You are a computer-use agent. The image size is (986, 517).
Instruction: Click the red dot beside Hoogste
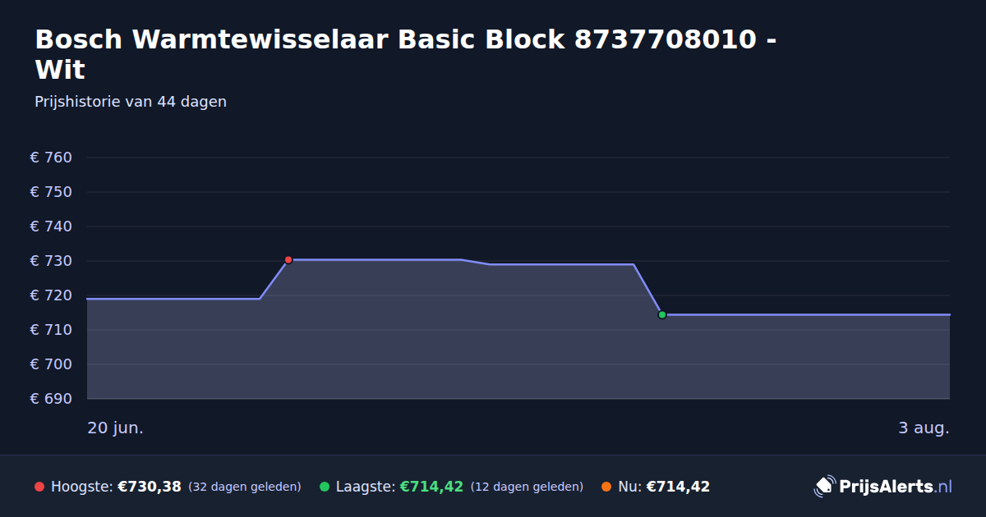pyautogui.click(x=39, y=487)
